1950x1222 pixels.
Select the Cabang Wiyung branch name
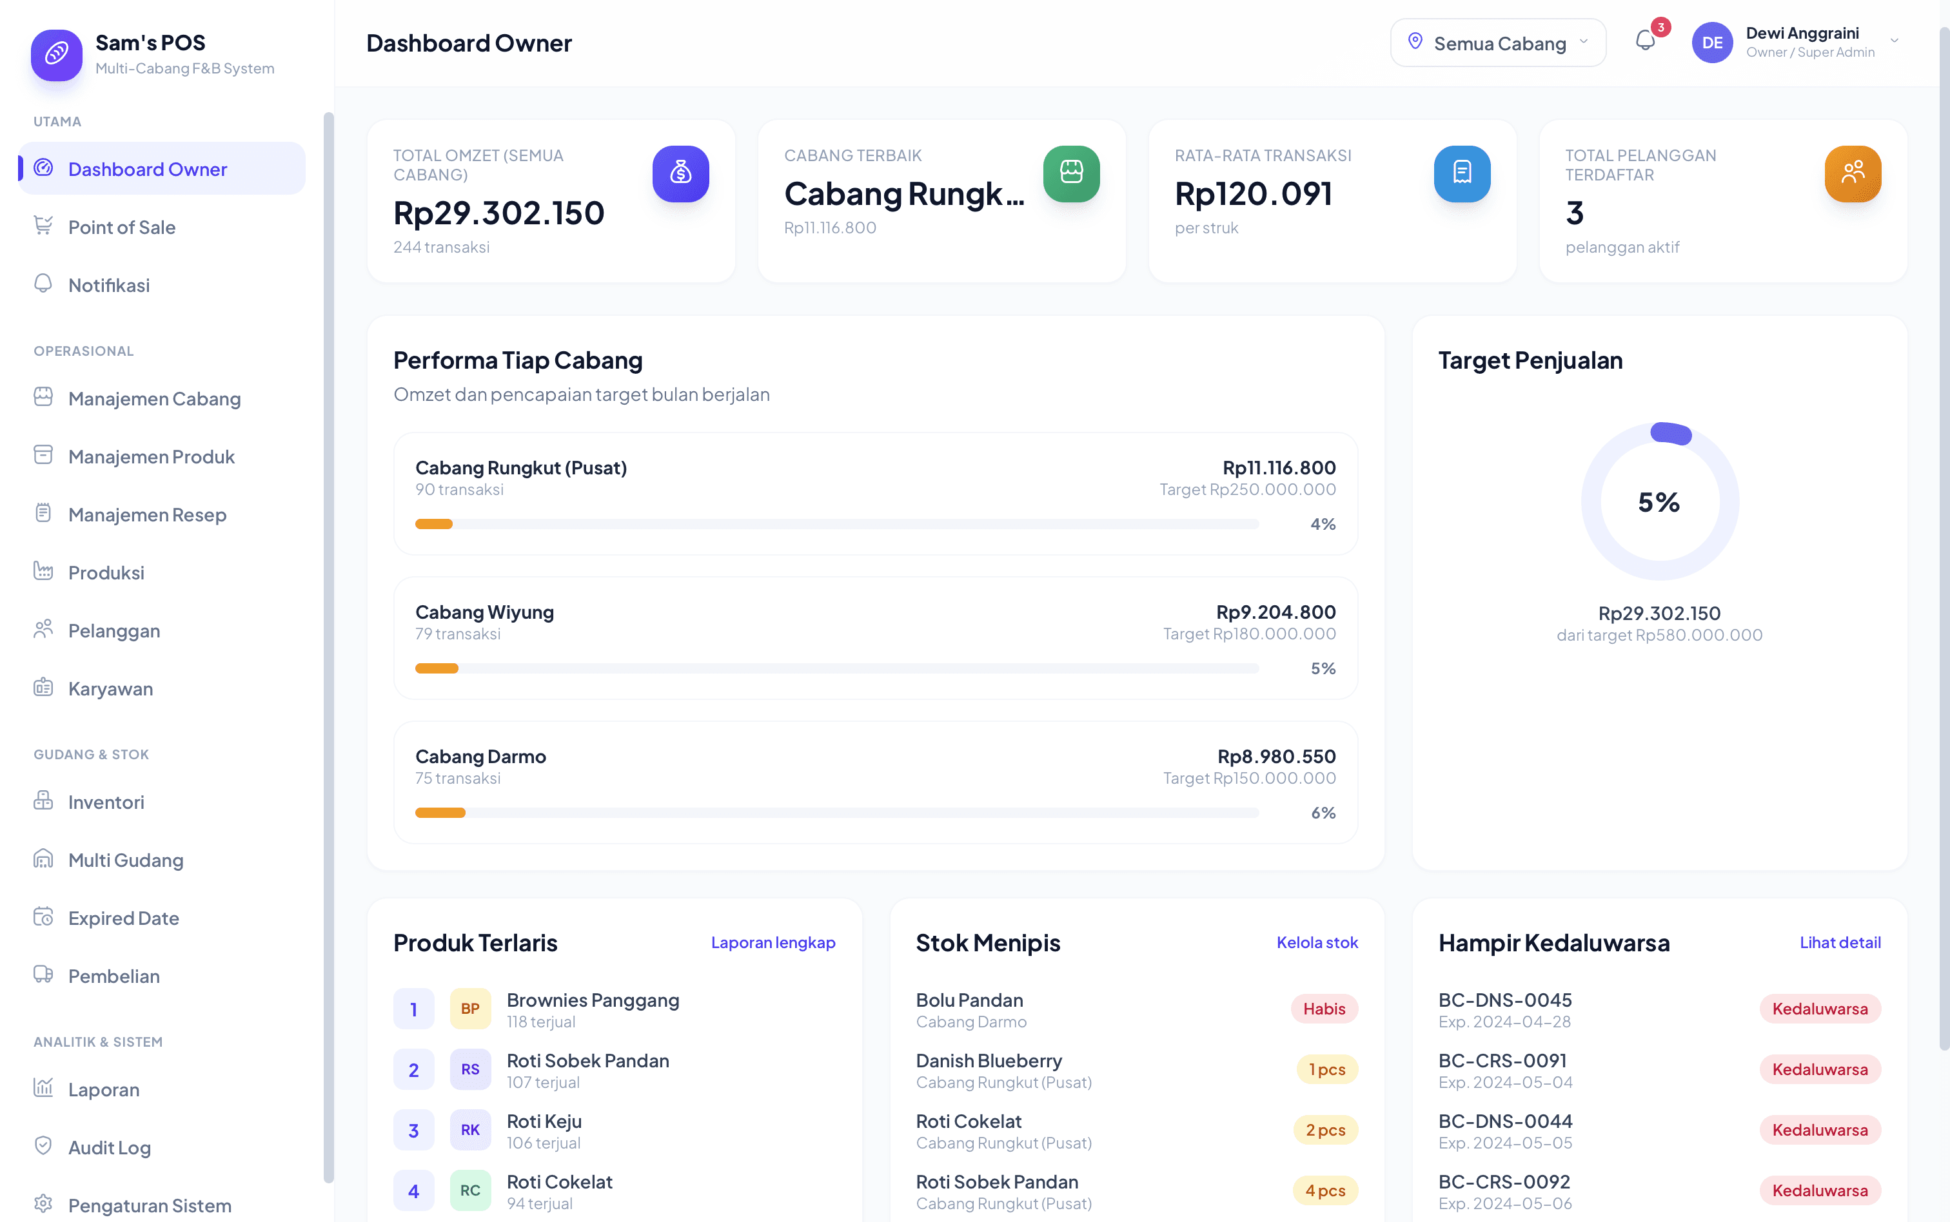(484, 613)
